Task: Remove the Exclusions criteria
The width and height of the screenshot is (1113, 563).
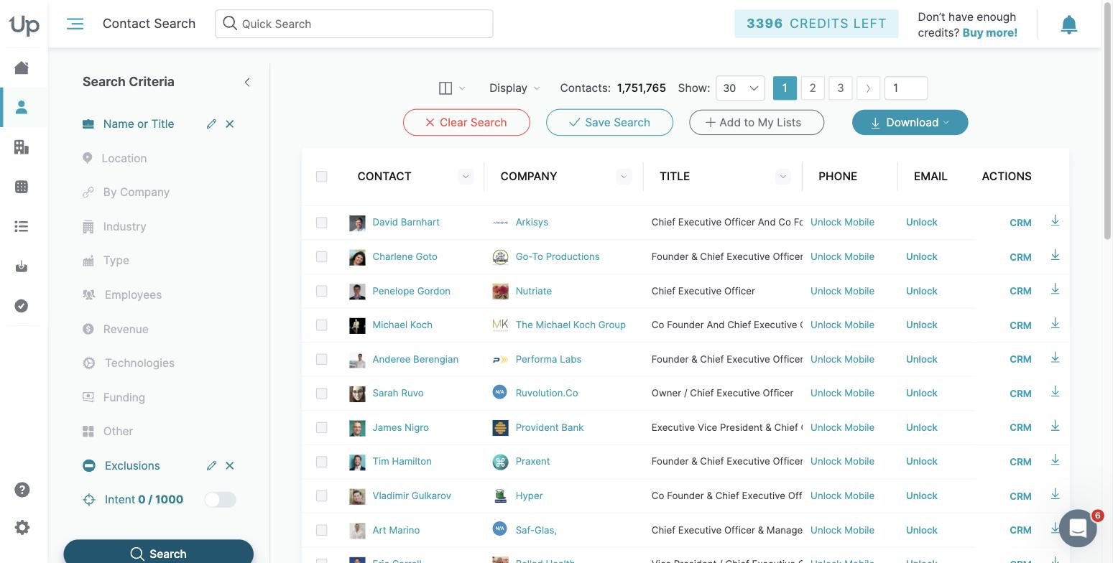Action: click(x=230, y=465)
